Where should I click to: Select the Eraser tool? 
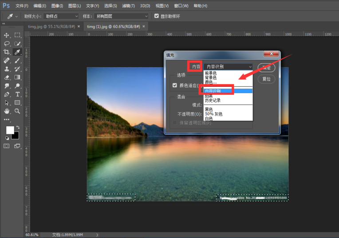7,77
